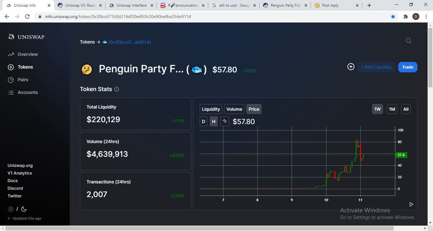
Task: Open Pairs in the sidebar
Action: click(18, 80)
